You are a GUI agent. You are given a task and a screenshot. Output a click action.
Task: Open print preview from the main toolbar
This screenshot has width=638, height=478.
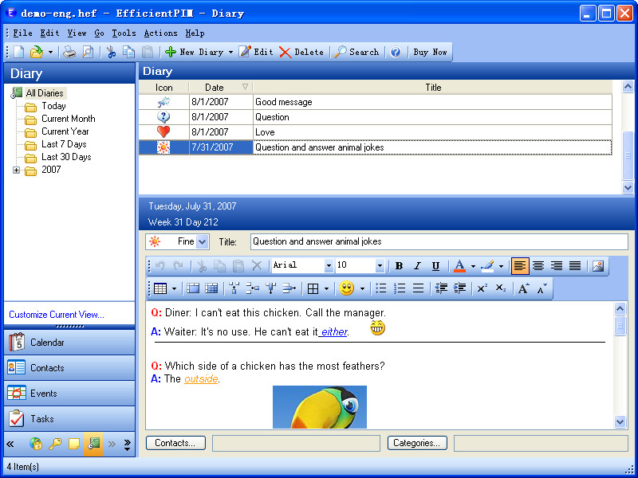pyautogui.click(x=88, y=52)
